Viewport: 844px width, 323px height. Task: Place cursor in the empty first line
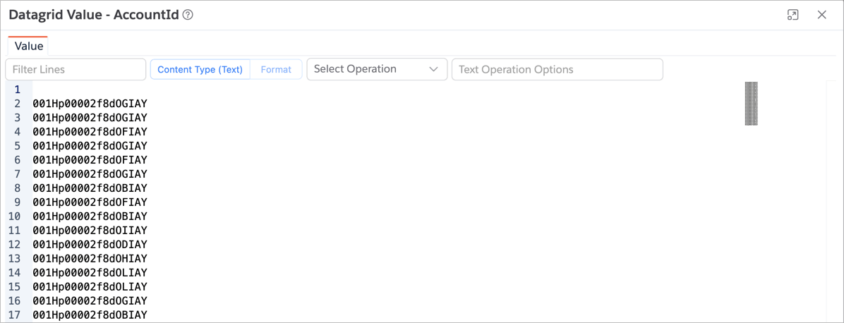point(212,90)
